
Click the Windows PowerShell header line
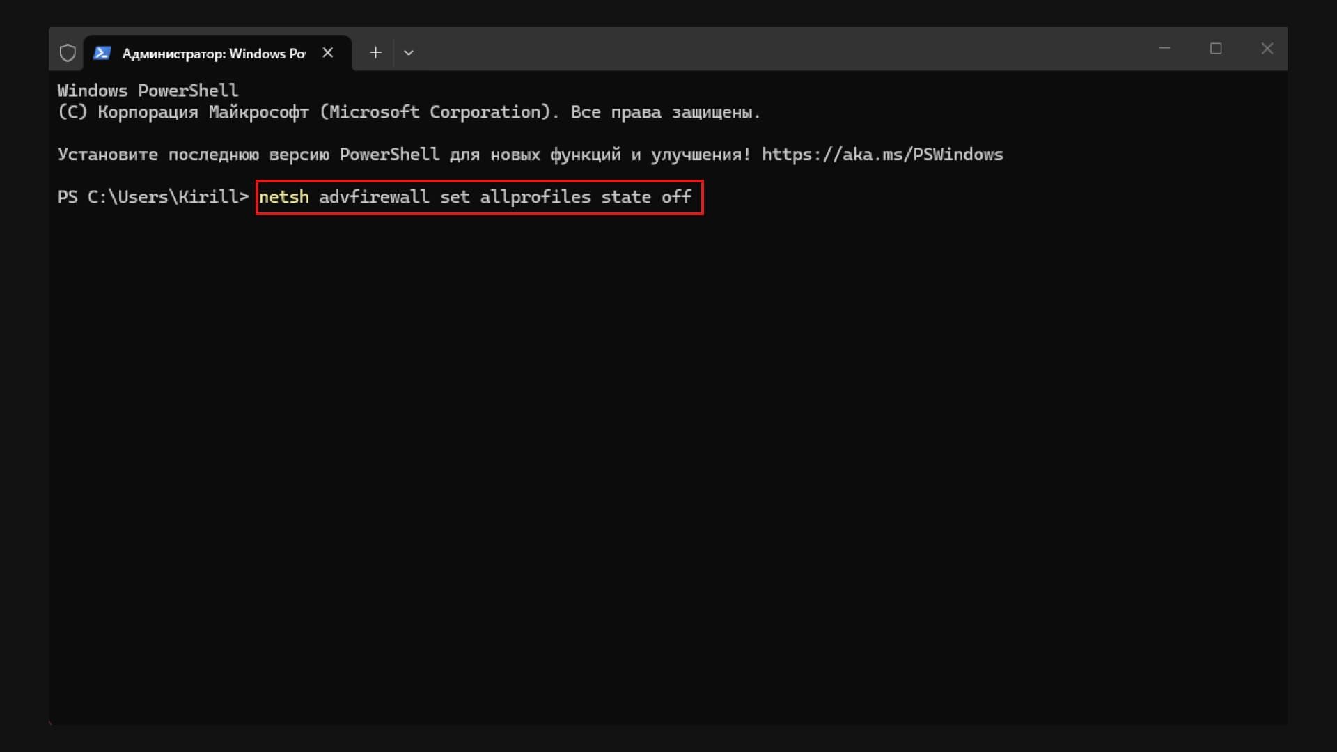pyautogui.click(x=148, y=91)
